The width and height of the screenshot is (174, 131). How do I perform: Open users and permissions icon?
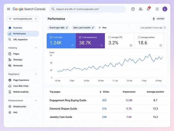[141, 9]
